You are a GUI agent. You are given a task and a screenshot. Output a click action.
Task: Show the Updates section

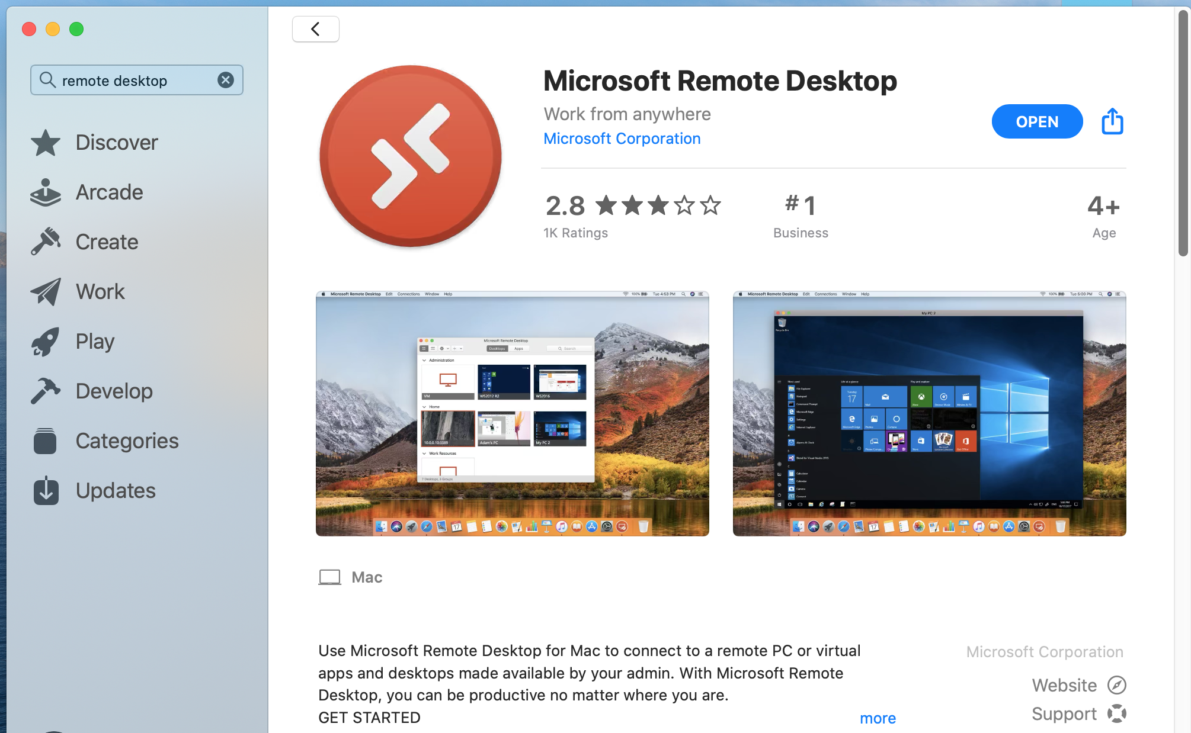pos(116,491)
